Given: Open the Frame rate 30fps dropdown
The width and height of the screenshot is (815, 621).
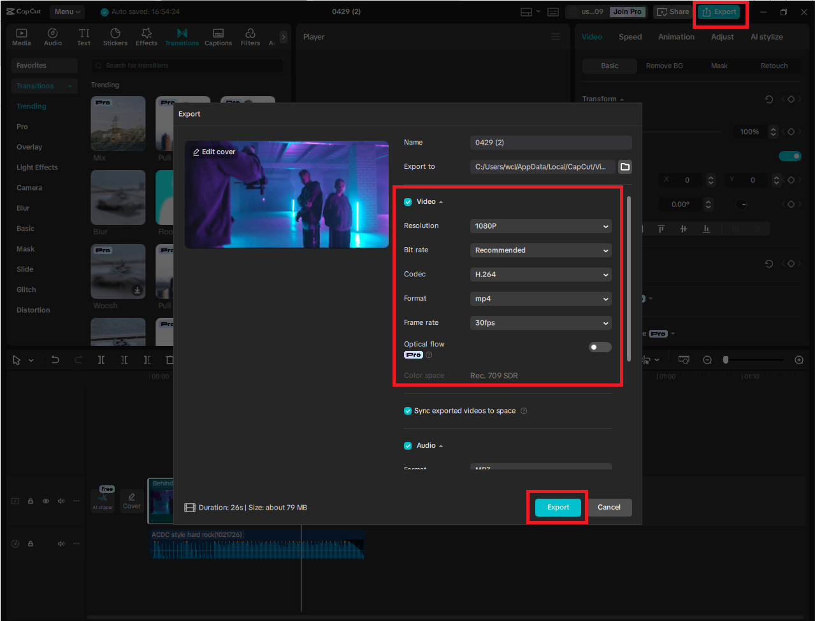Looking at the screenshot, I should coord(541,323).
